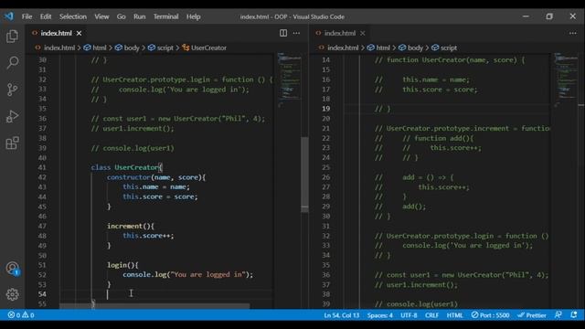Open the Extensions view
The width and height of the screenshot is (585, 329).
pos(12,143)
